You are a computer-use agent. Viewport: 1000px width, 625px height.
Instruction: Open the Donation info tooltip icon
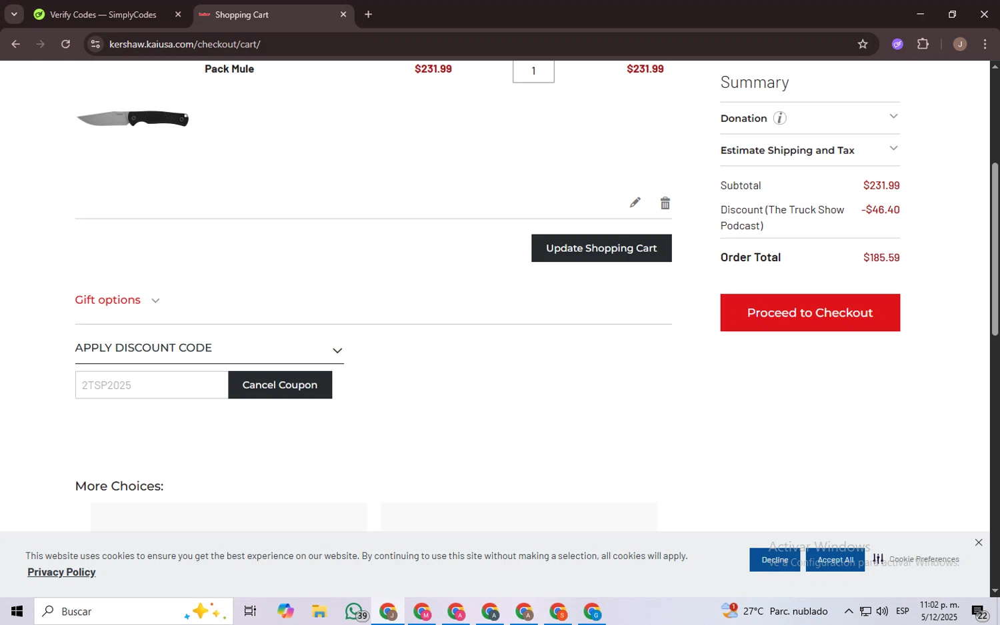[779, 118]
